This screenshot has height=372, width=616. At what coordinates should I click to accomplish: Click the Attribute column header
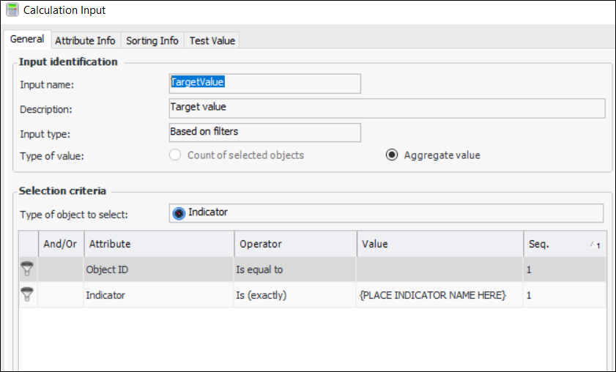159,244
